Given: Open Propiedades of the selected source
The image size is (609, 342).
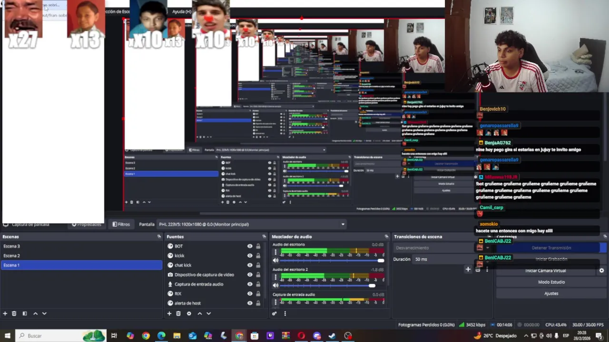Looking at the screenshot, I should [87, 224].
